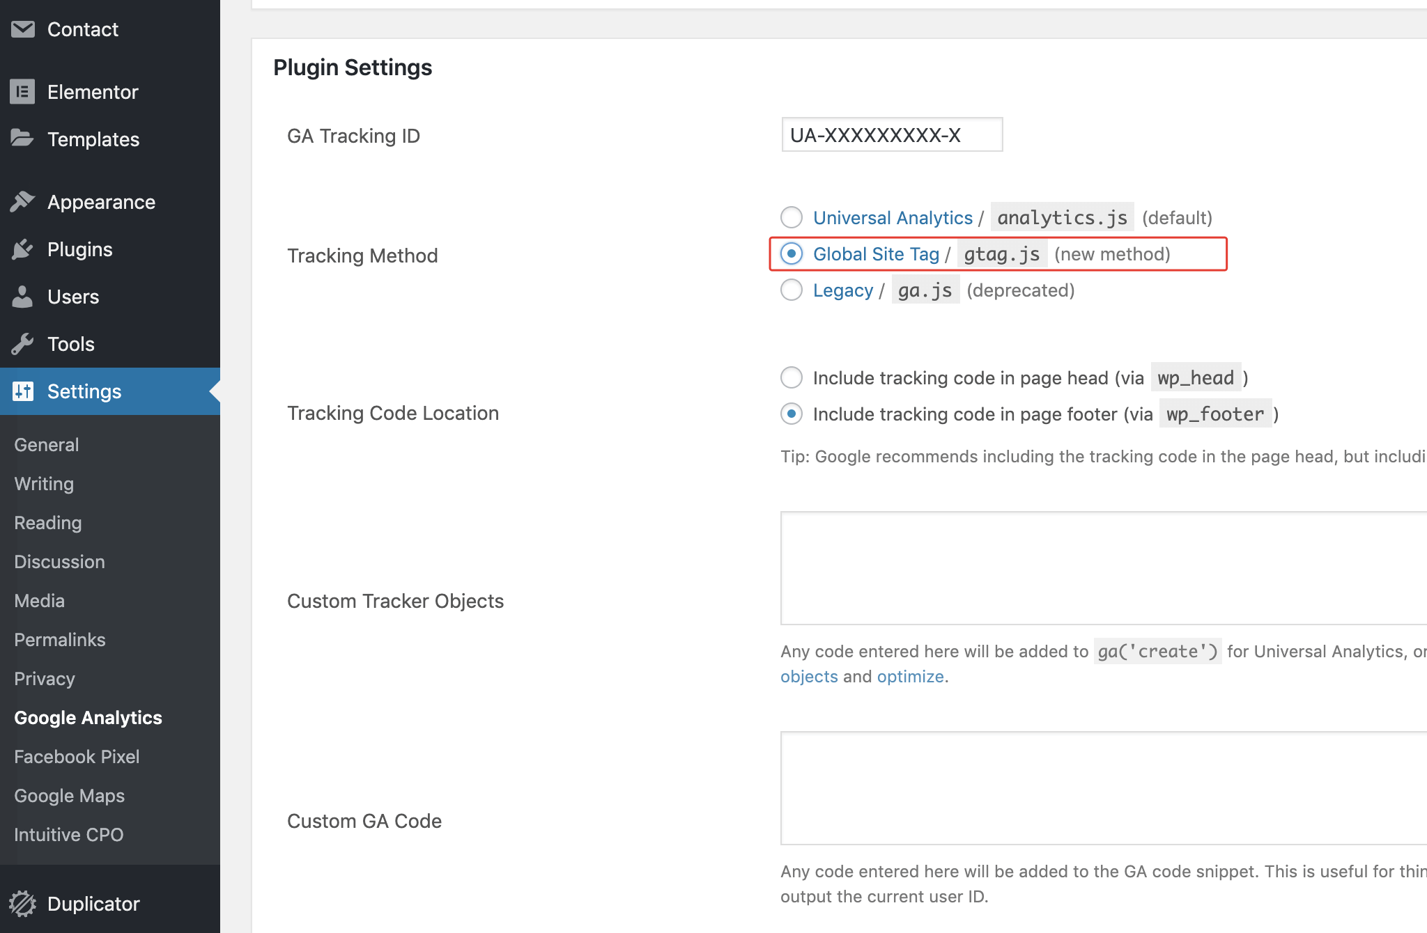
Task: Go to Facebook Pixel settings page
Action: [x=77, y=757]
